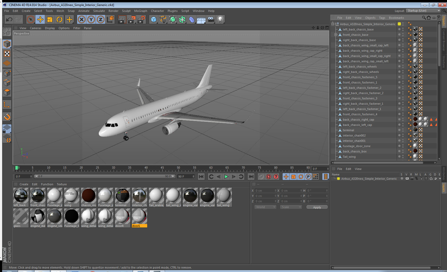The height and width of the screenshot is (272, 447).
Task: Open Layers panel View menu
Action: click(358, 169)
